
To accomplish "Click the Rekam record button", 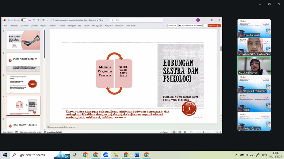I will point(172,26).
